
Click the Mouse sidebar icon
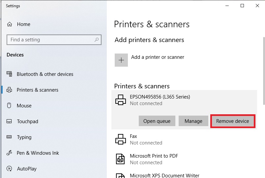[x=9, y=105]
